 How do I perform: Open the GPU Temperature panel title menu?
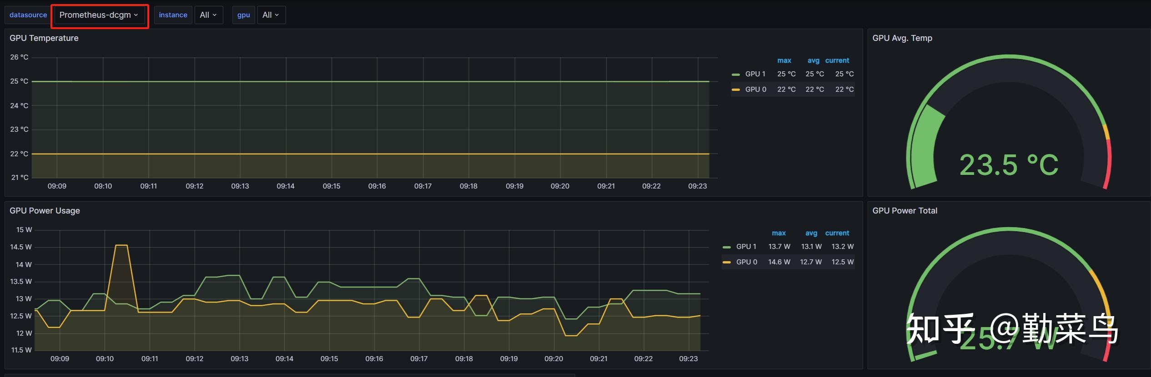(x=44, y=38)
